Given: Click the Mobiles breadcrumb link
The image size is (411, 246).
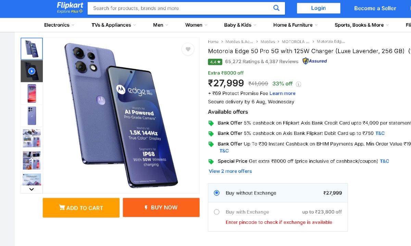Looking at the screenshot, I should coord(267,41).
